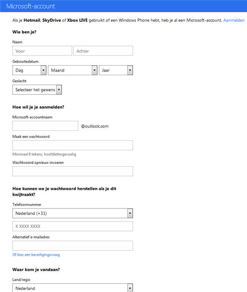The width and height of the screenshot is (247, 292).
Task: Click the arrow button of Jaar dropdown
Action: (x=130, y=70)
